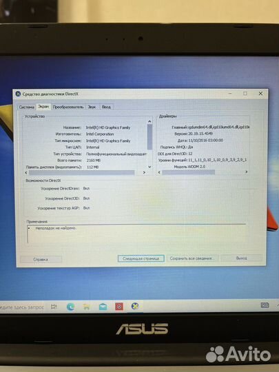
Task: Click left arrow of Драйверы horizontal scrollbar
Action: coord(159,172)
